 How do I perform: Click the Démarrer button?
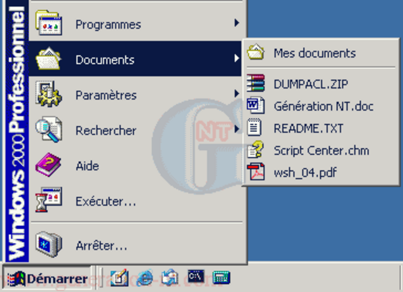[47, 279]
